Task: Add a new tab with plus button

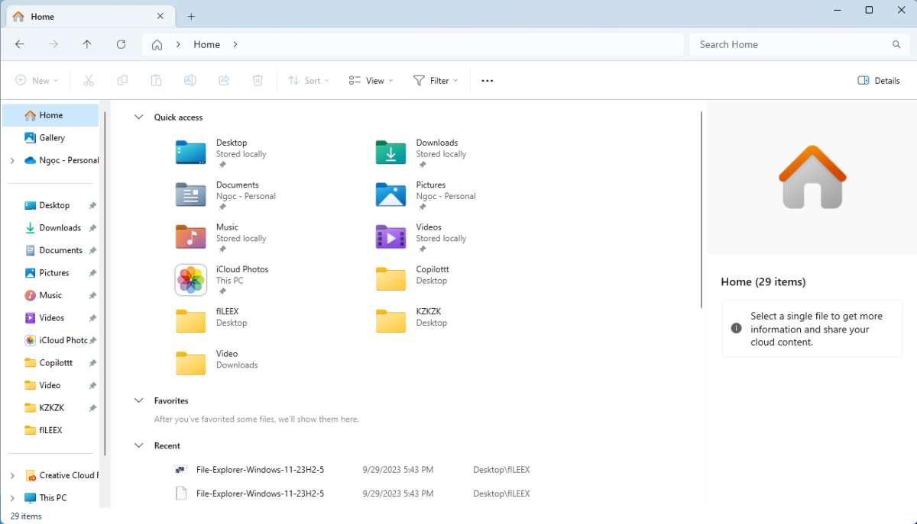Action: (191, 16)
